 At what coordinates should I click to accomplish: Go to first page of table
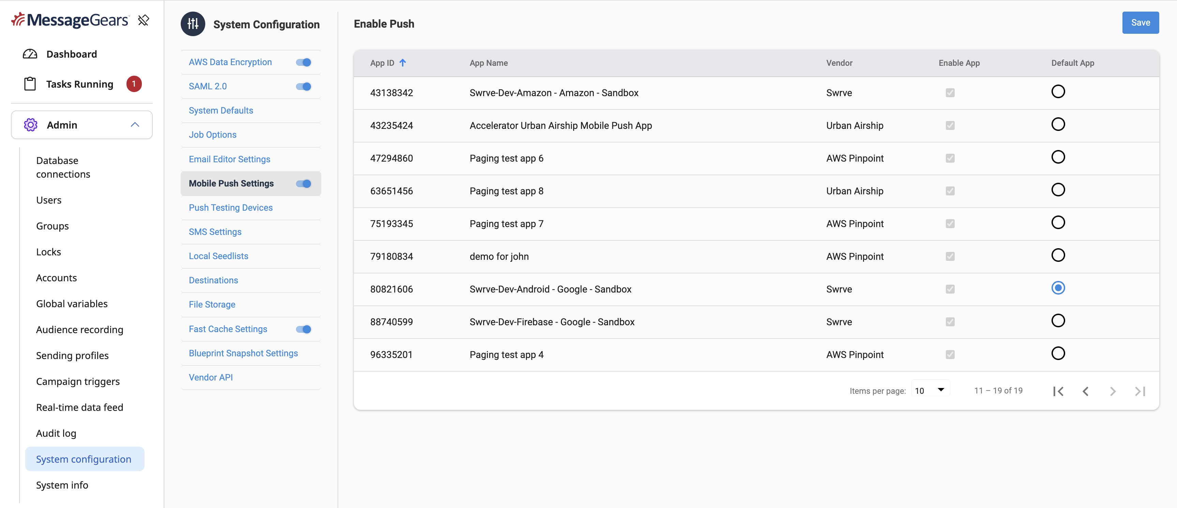pos(1058,391)
